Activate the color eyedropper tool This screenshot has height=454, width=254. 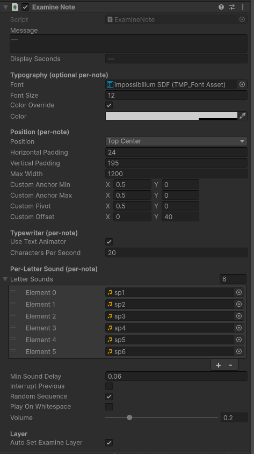coord(242,116)
